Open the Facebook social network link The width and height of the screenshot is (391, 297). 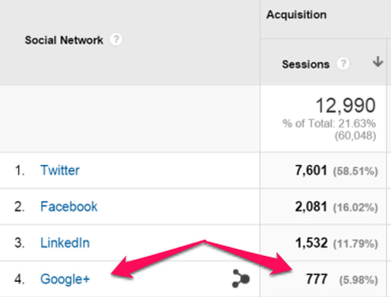click(x=69, y=207)
